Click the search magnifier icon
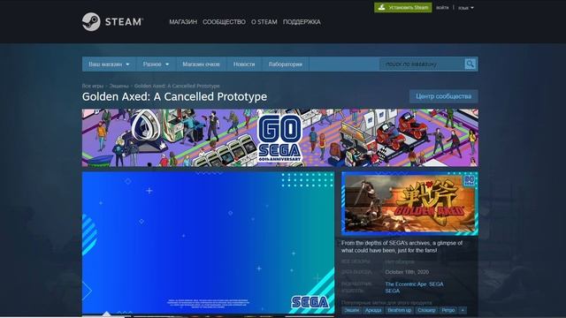Screen dimensions: 566x318 pyautogui.click(x=470, y=64)
